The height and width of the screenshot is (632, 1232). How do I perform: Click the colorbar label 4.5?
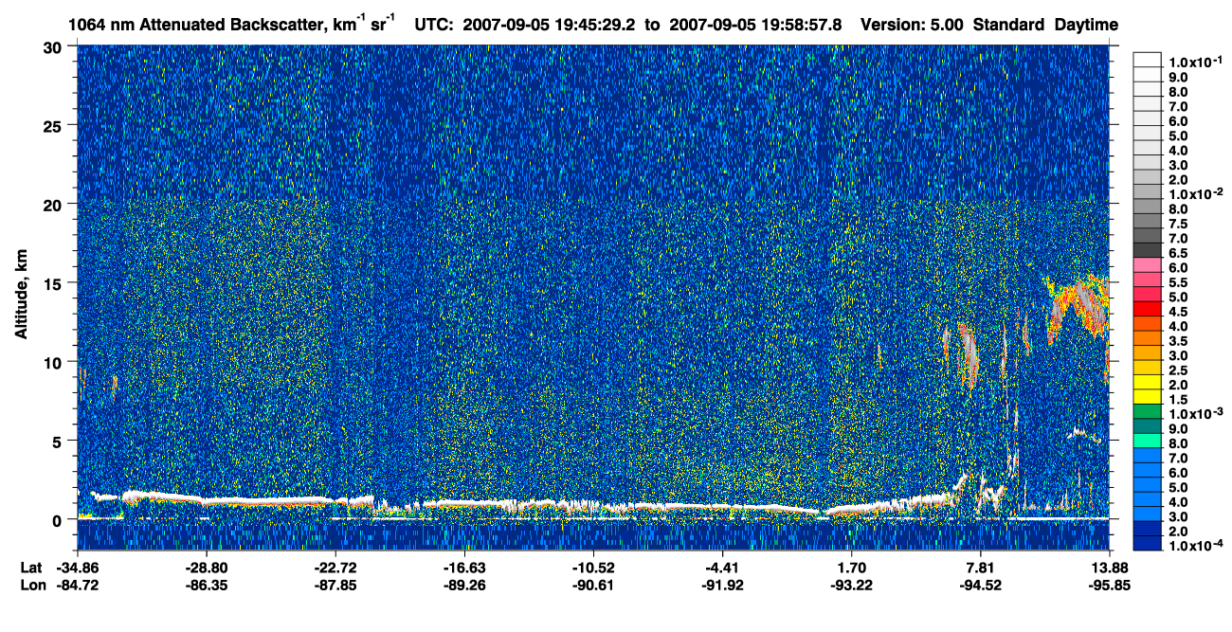(1179, 312)
